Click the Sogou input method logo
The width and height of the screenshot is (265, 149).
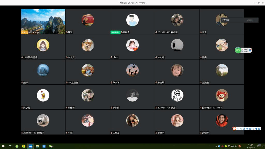234,129
